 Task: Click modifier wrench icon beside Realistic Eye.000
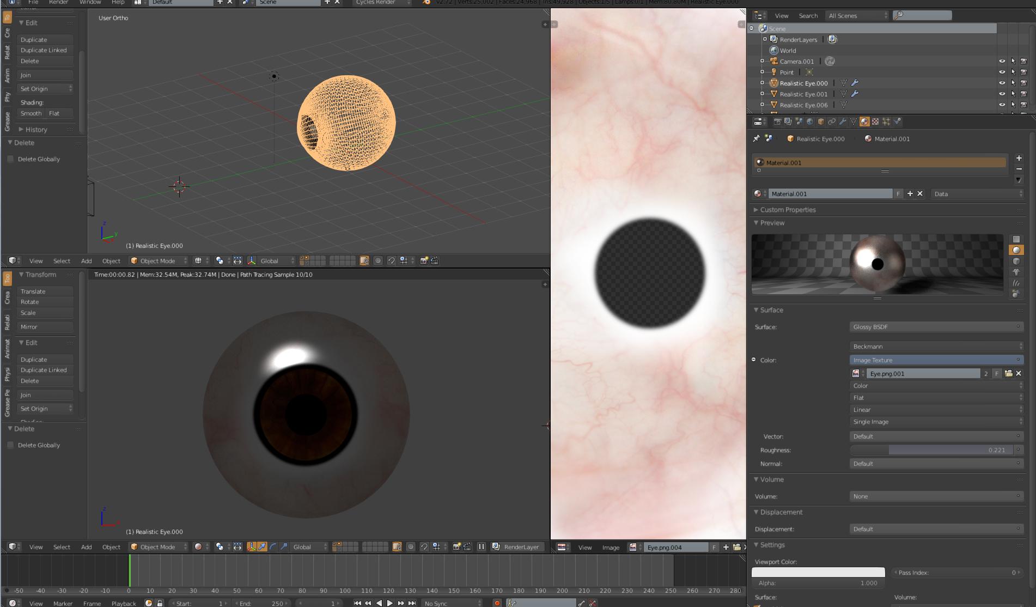tap(855, 83)
